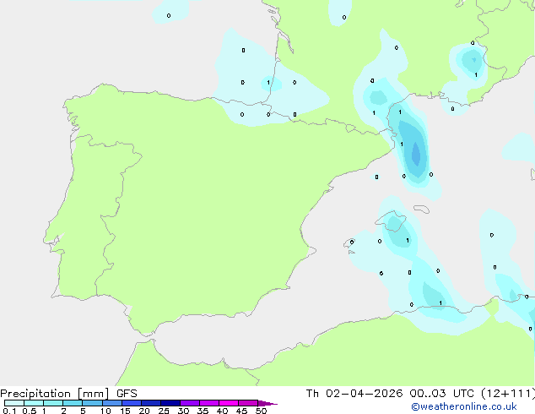Viewport: 535px width, 414px height.
Task: Pick the 1–2 mm legend swatch
Action: pos(53,403)
